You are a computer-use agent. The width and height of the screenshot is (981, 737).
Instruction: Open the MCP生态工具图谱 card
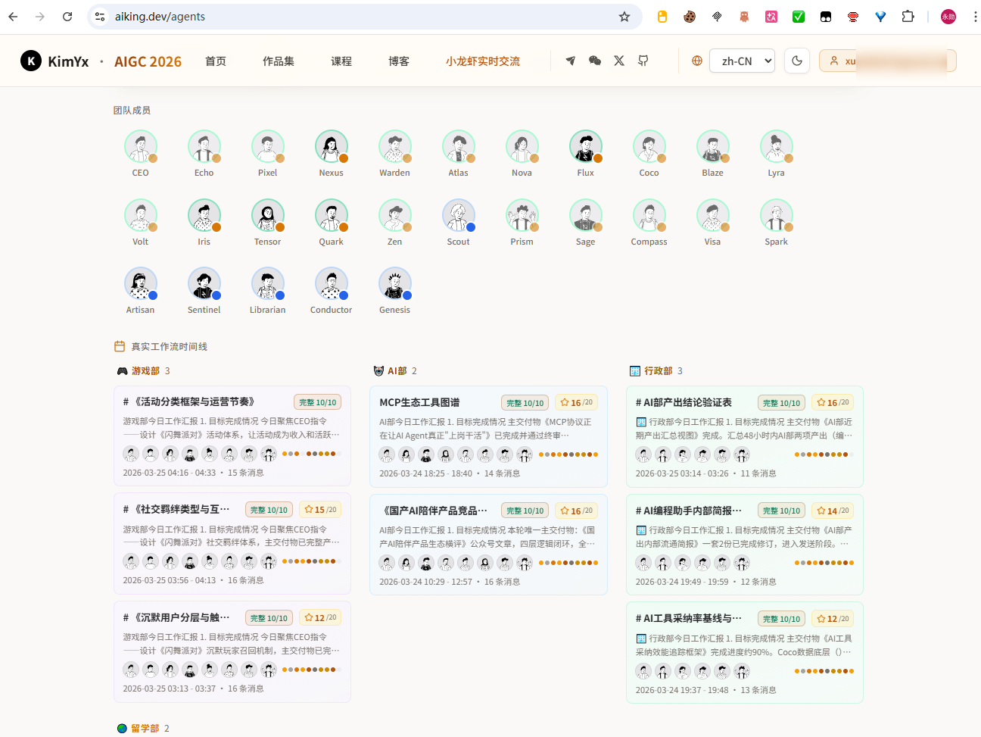coord(488,437)
